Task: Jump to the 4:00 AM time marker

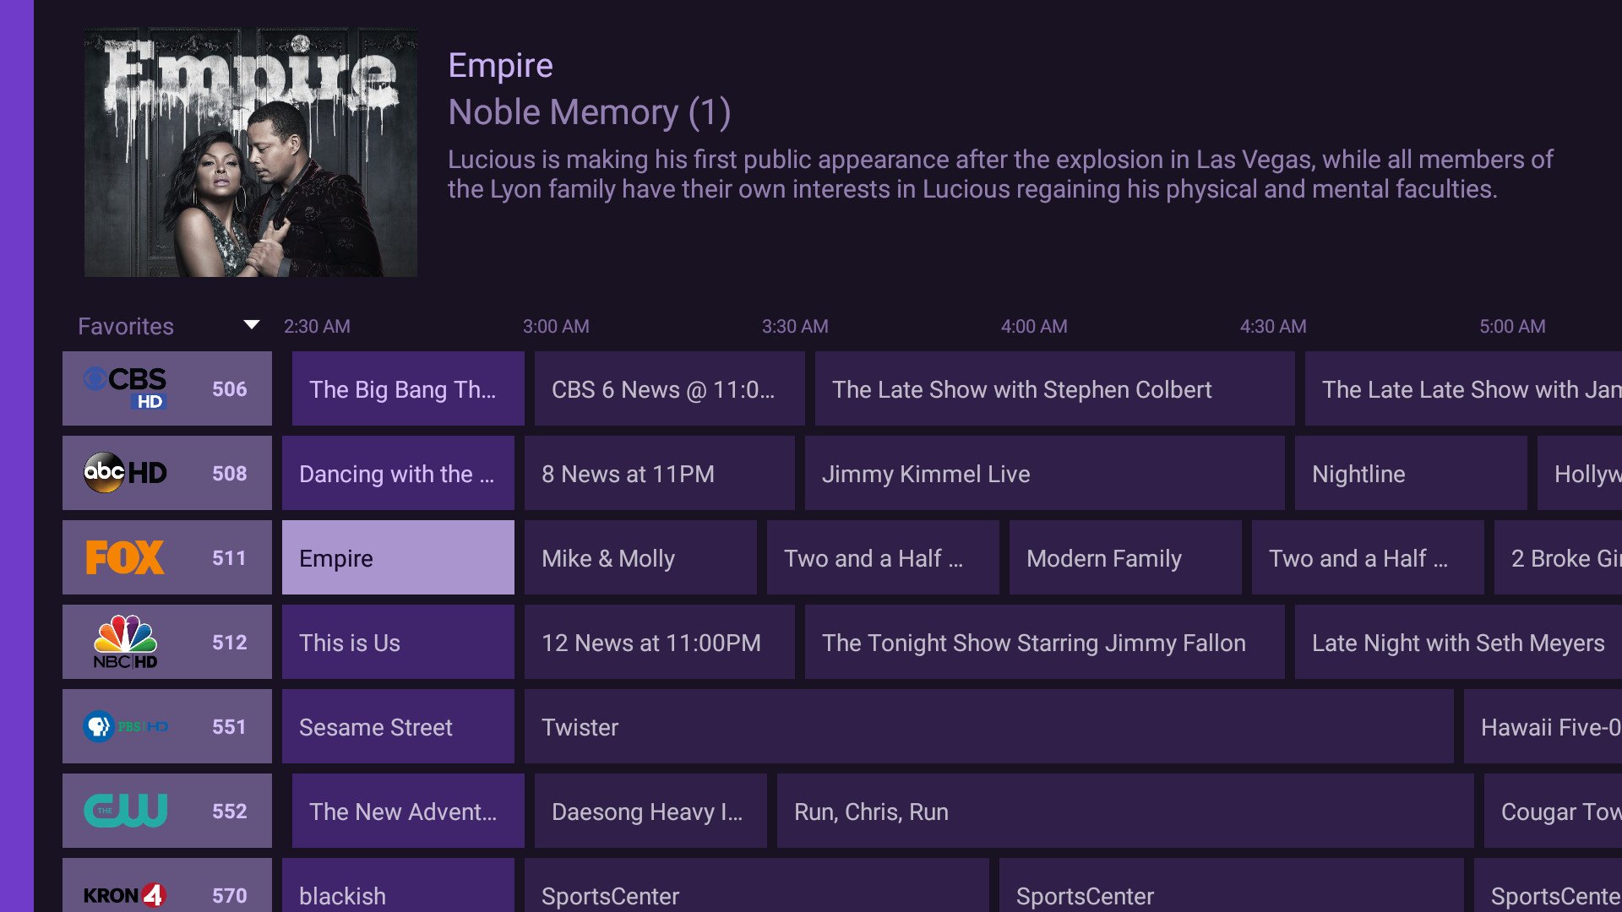Action: [1034, 327]
